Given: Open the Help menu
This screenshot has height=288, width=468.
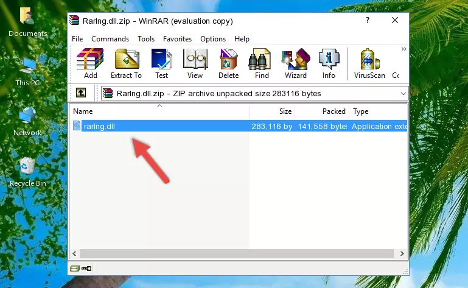Looking at the screenshot, I should coord(242,39).
